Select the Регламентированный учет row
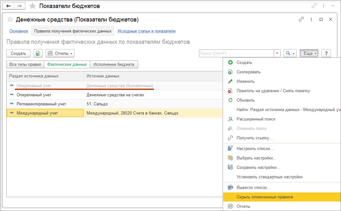This screenshot has height=211, width=341. (x=41, y=104)
